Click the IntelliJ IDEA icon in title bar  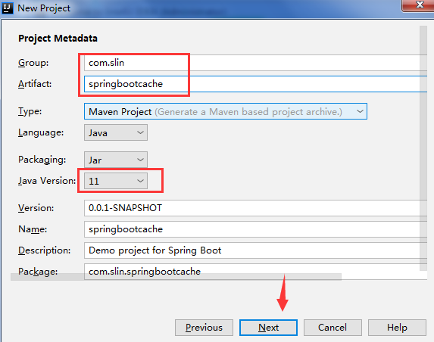(8, 8)
